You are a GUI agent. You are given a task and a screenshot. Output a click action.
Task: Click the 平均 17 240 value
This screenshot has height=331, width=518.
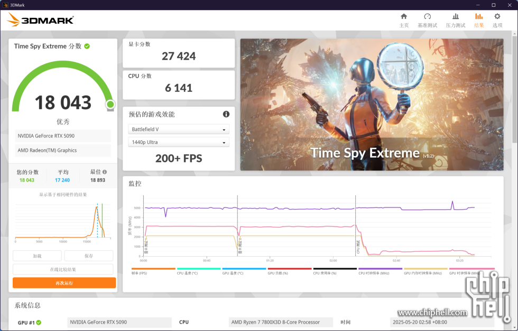pos(62,180)
